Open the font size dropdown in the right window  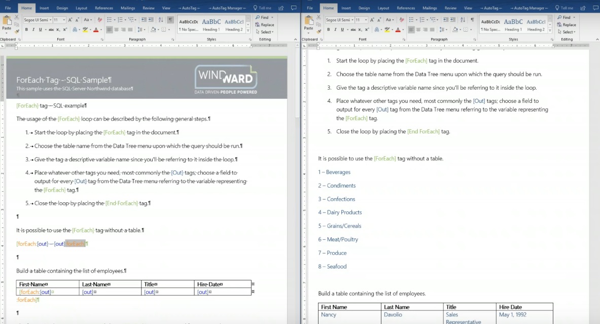click(367, 20)
